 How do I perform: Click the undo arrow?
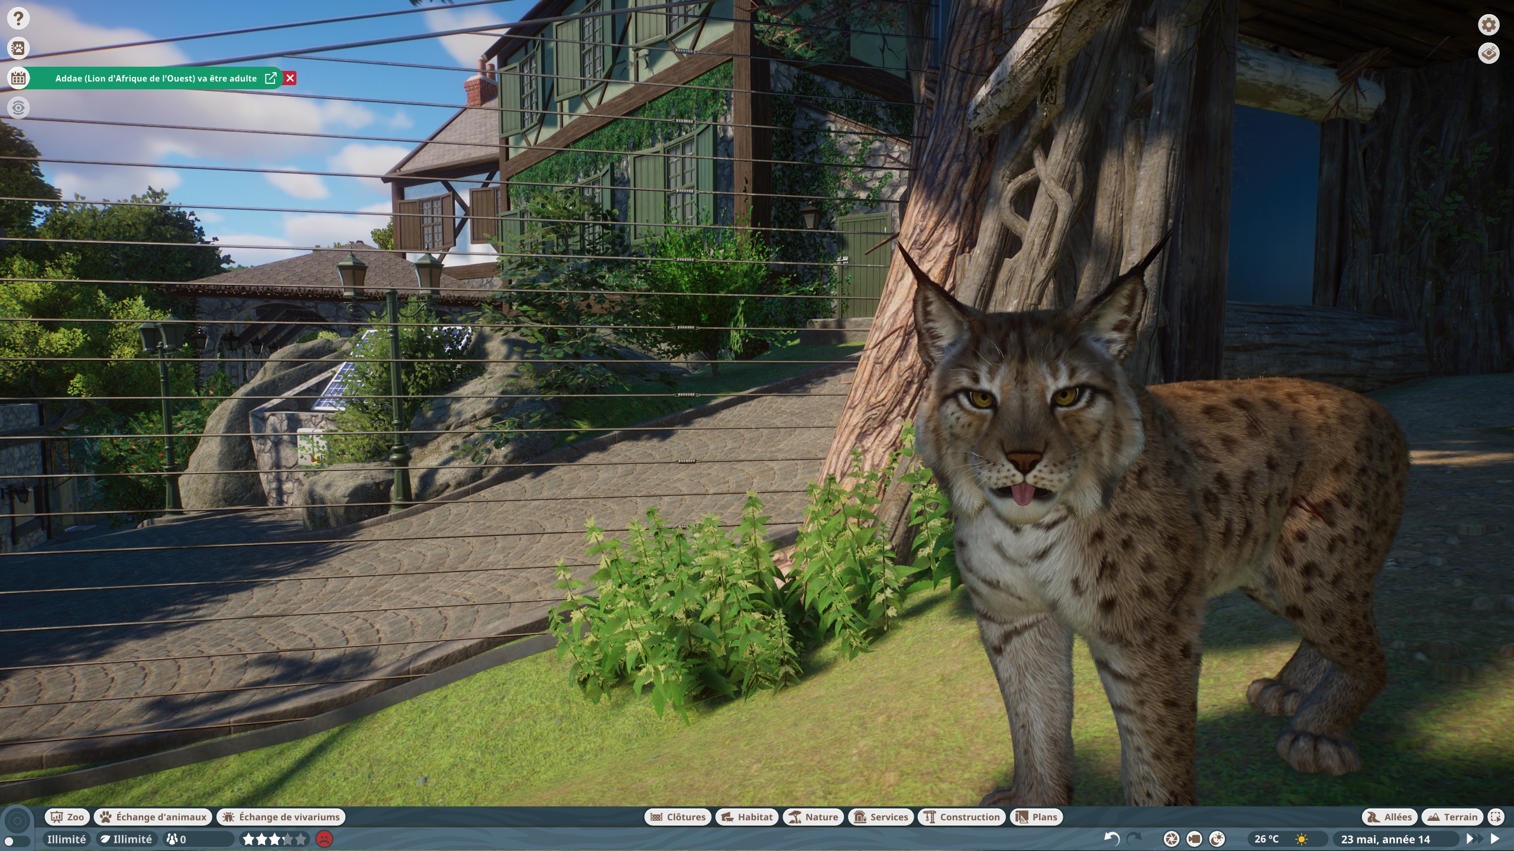click(1112, 839)
